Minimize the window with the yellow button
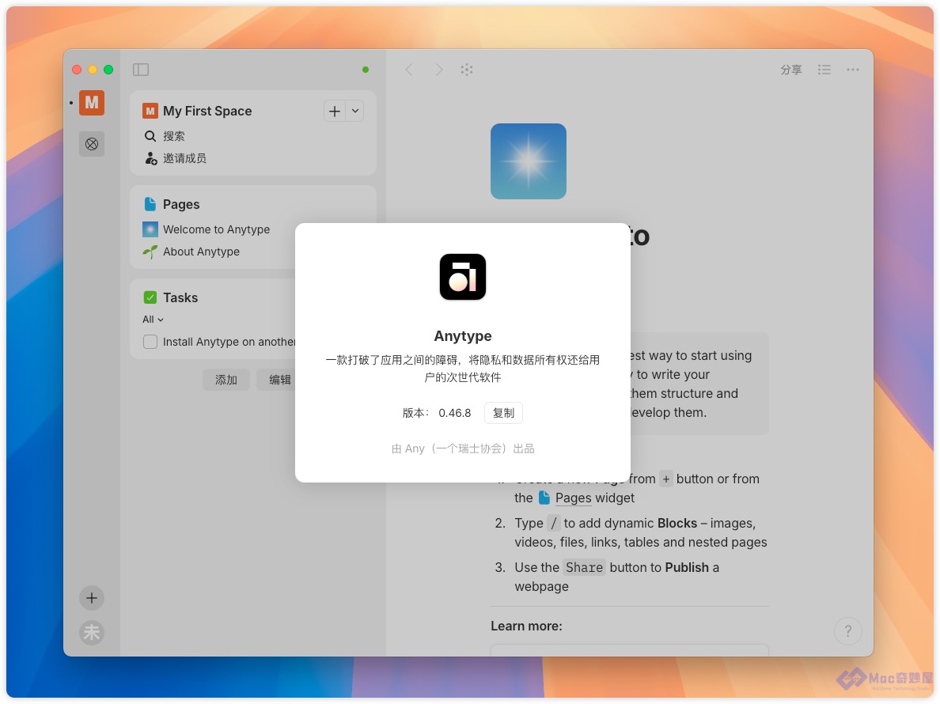Image resolution: width=940 pixels, height=704 pixels. (93, 70)
